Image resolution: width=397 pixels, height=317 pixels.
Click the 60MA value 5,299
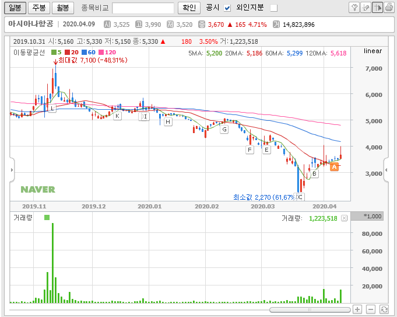[295, 53]
